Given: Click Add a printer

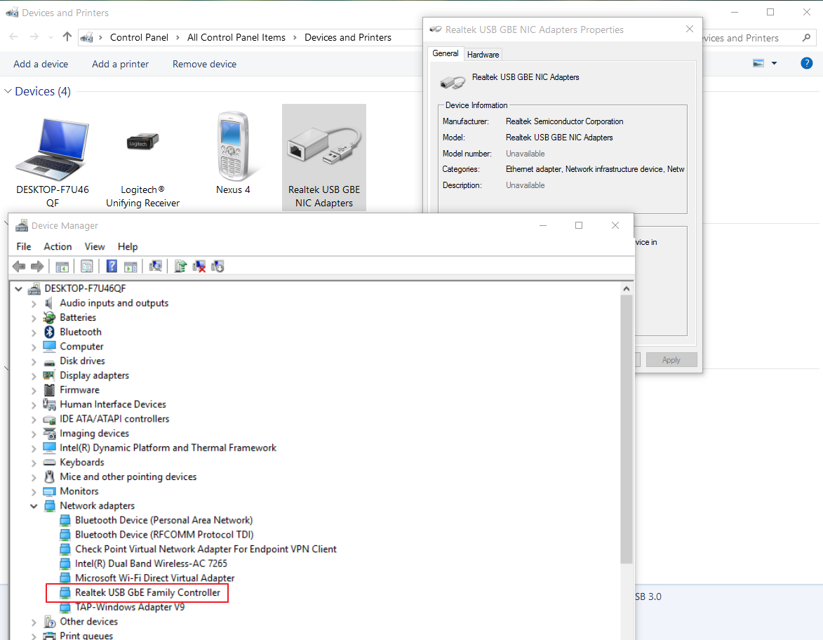Looking at the screenshot, I should pos(120,64).
